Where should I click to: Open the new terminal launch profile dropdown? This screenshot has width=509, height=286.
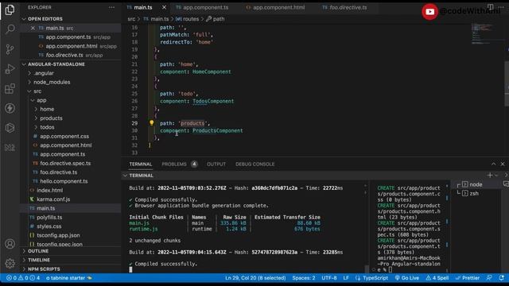496,176
